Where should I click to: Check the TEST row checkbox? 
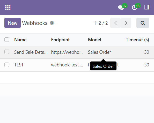7,65
